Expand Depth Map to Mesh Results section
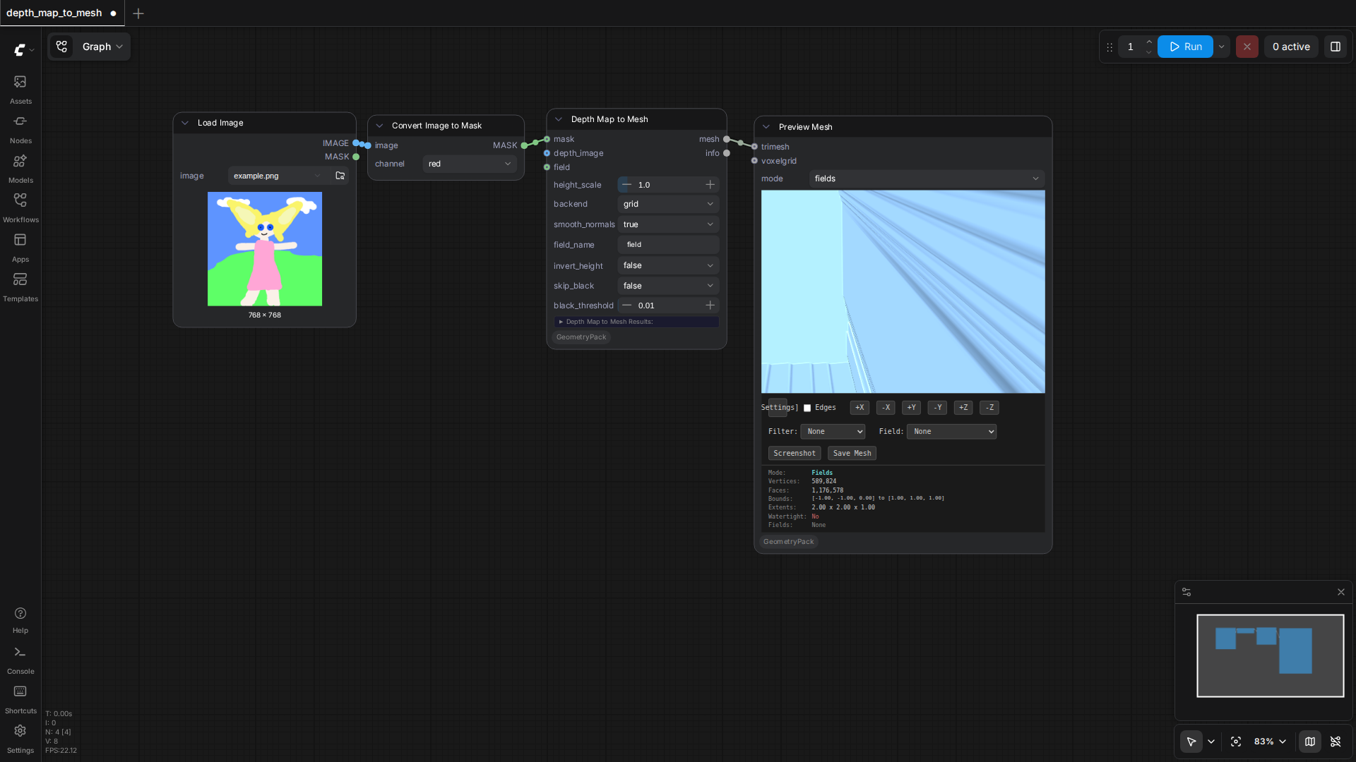The height and width of the screenshot is (762, 1356). [636, 322]
